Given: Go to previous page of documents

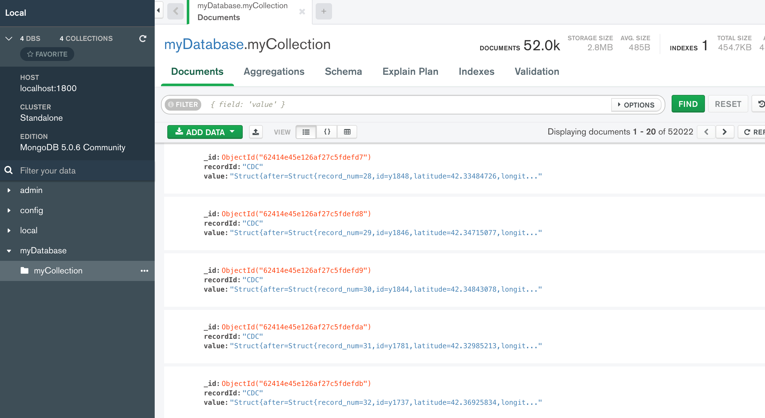Looking at the screenshot, I should 706,132.
